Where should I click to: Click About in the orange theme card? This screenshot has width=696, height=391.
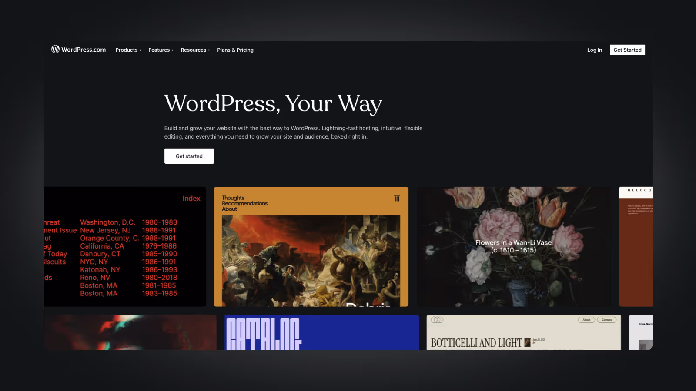pyautogui.click(x=230, y=209)
